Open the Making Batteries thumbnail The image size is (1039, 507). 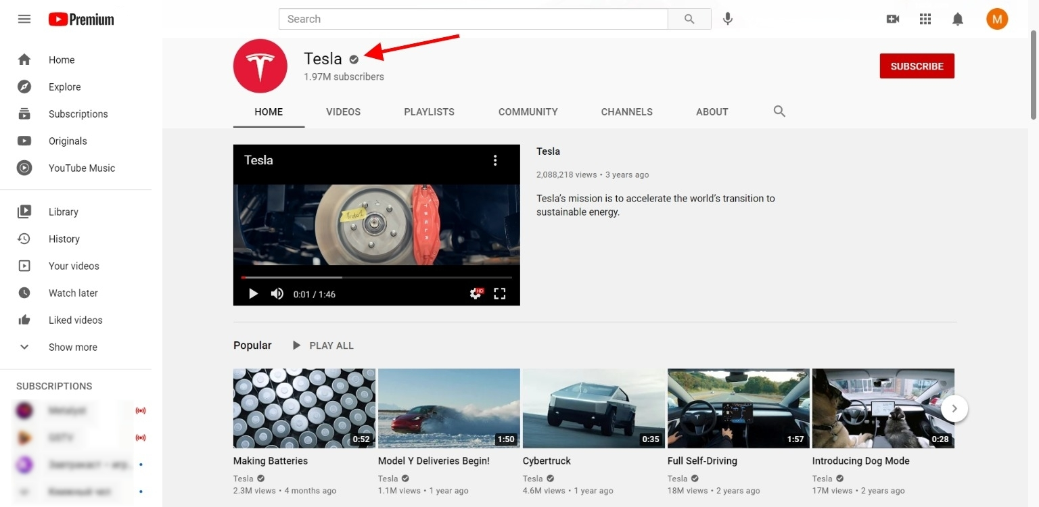[304, 408]
